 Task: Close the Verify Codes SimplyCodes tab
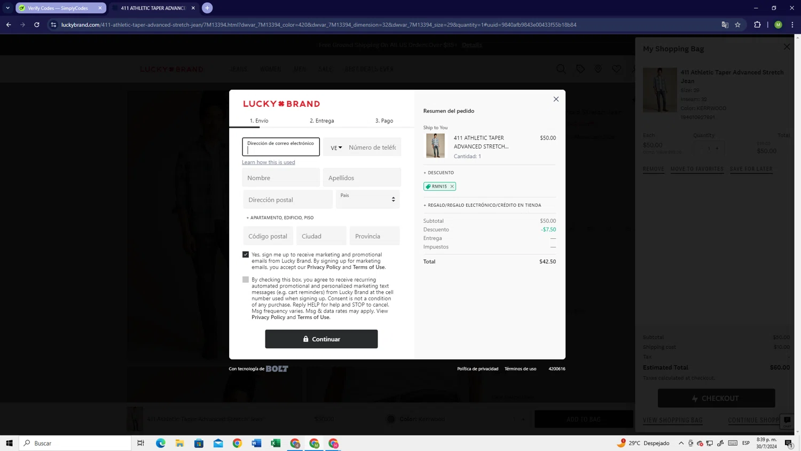click(100, 8)
